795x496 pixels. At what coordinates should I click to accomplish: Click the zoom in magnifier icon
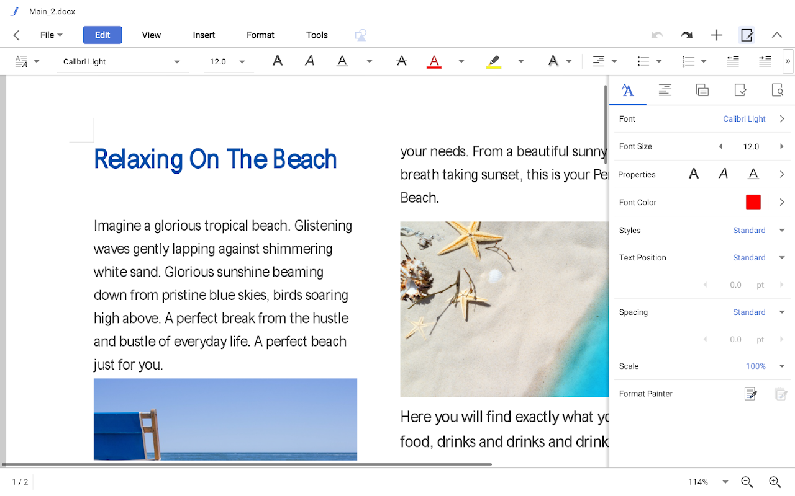(x=775, y=482)
